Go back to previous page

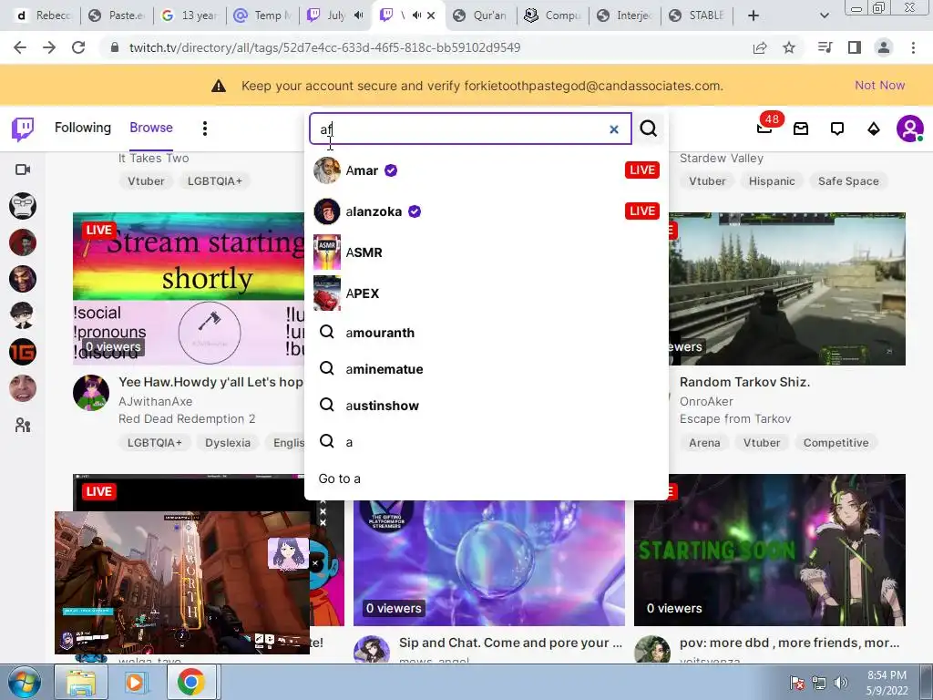[x=20, y=47]
